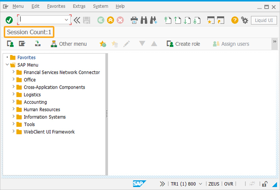Click the Find Next binoculars plus icon
This screenshot has width=280, height=190.
[153, 20]
